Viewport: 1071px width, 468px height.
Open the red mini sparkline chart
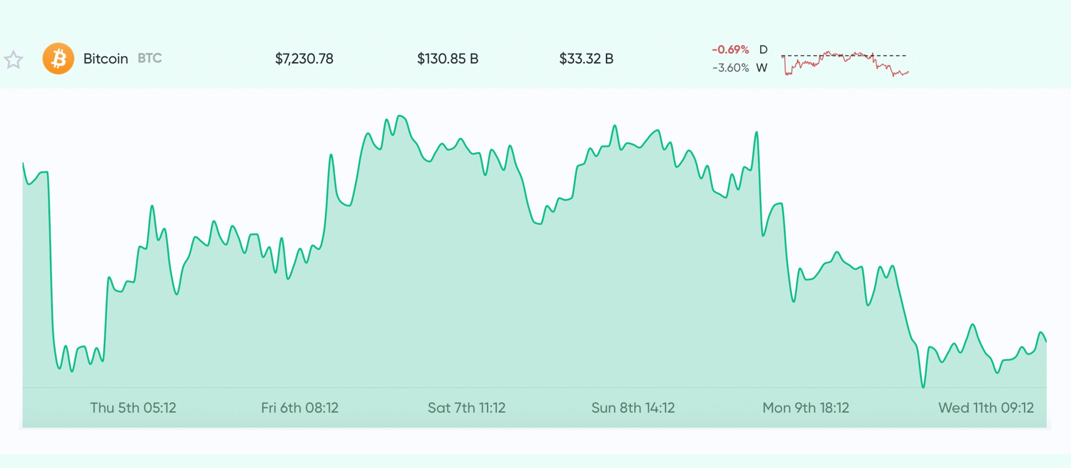coord(844,63)
